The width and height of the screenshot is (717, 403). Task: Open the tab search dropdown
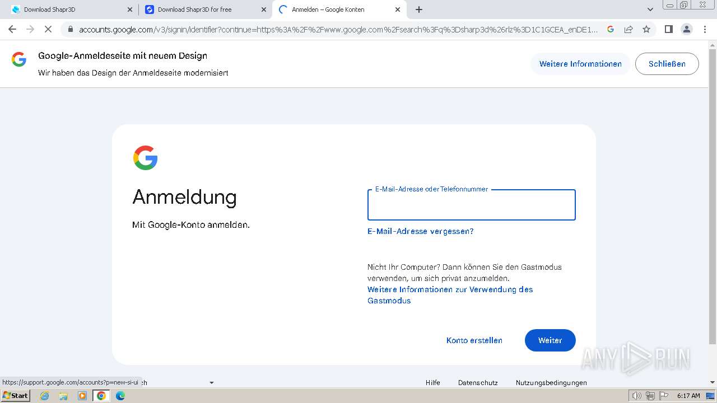(650, 10)
